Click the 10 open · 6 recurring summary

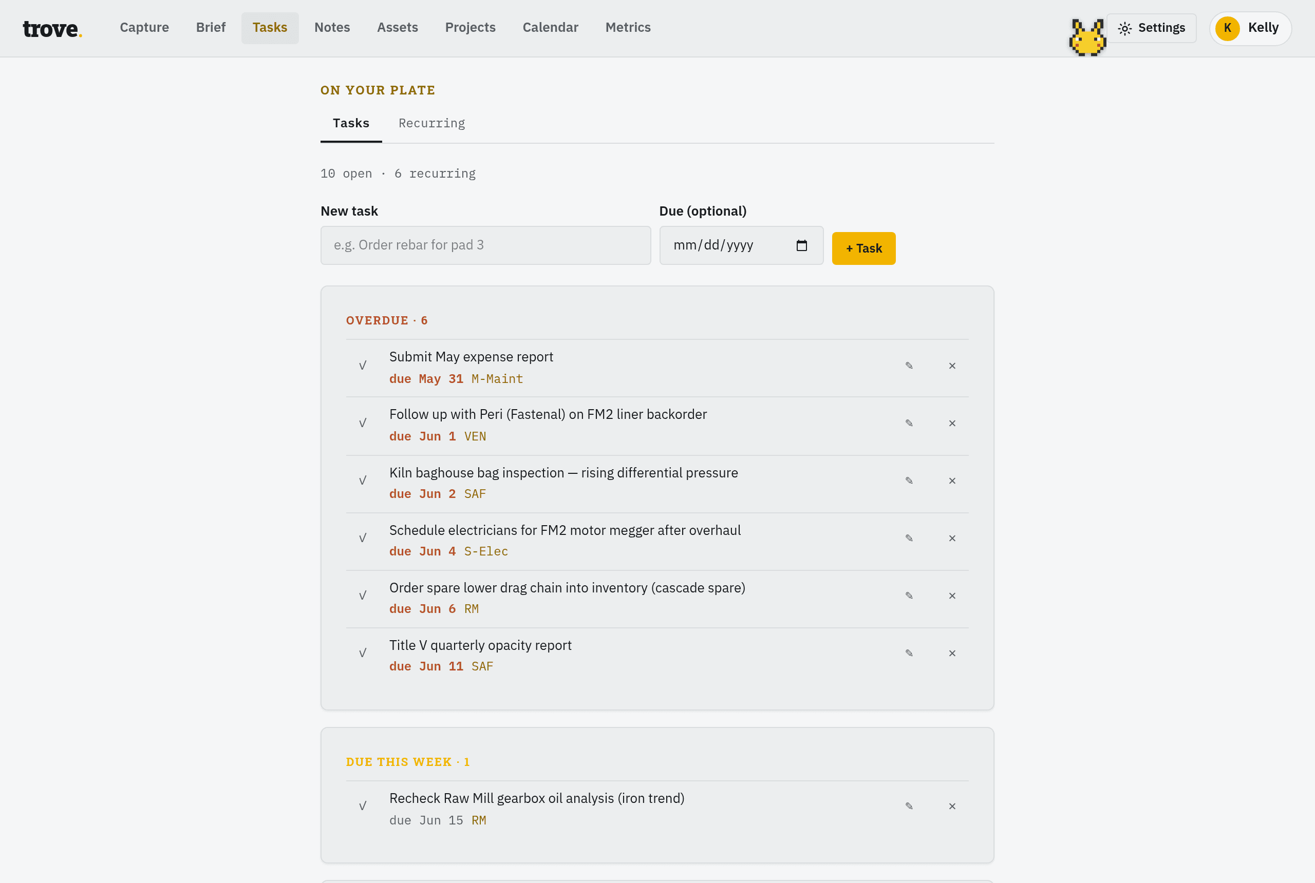(398, 174)
